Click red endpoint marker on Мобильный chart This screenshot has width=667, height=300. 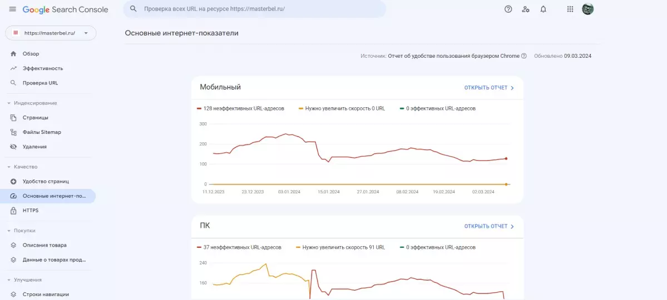coord(506,158)
